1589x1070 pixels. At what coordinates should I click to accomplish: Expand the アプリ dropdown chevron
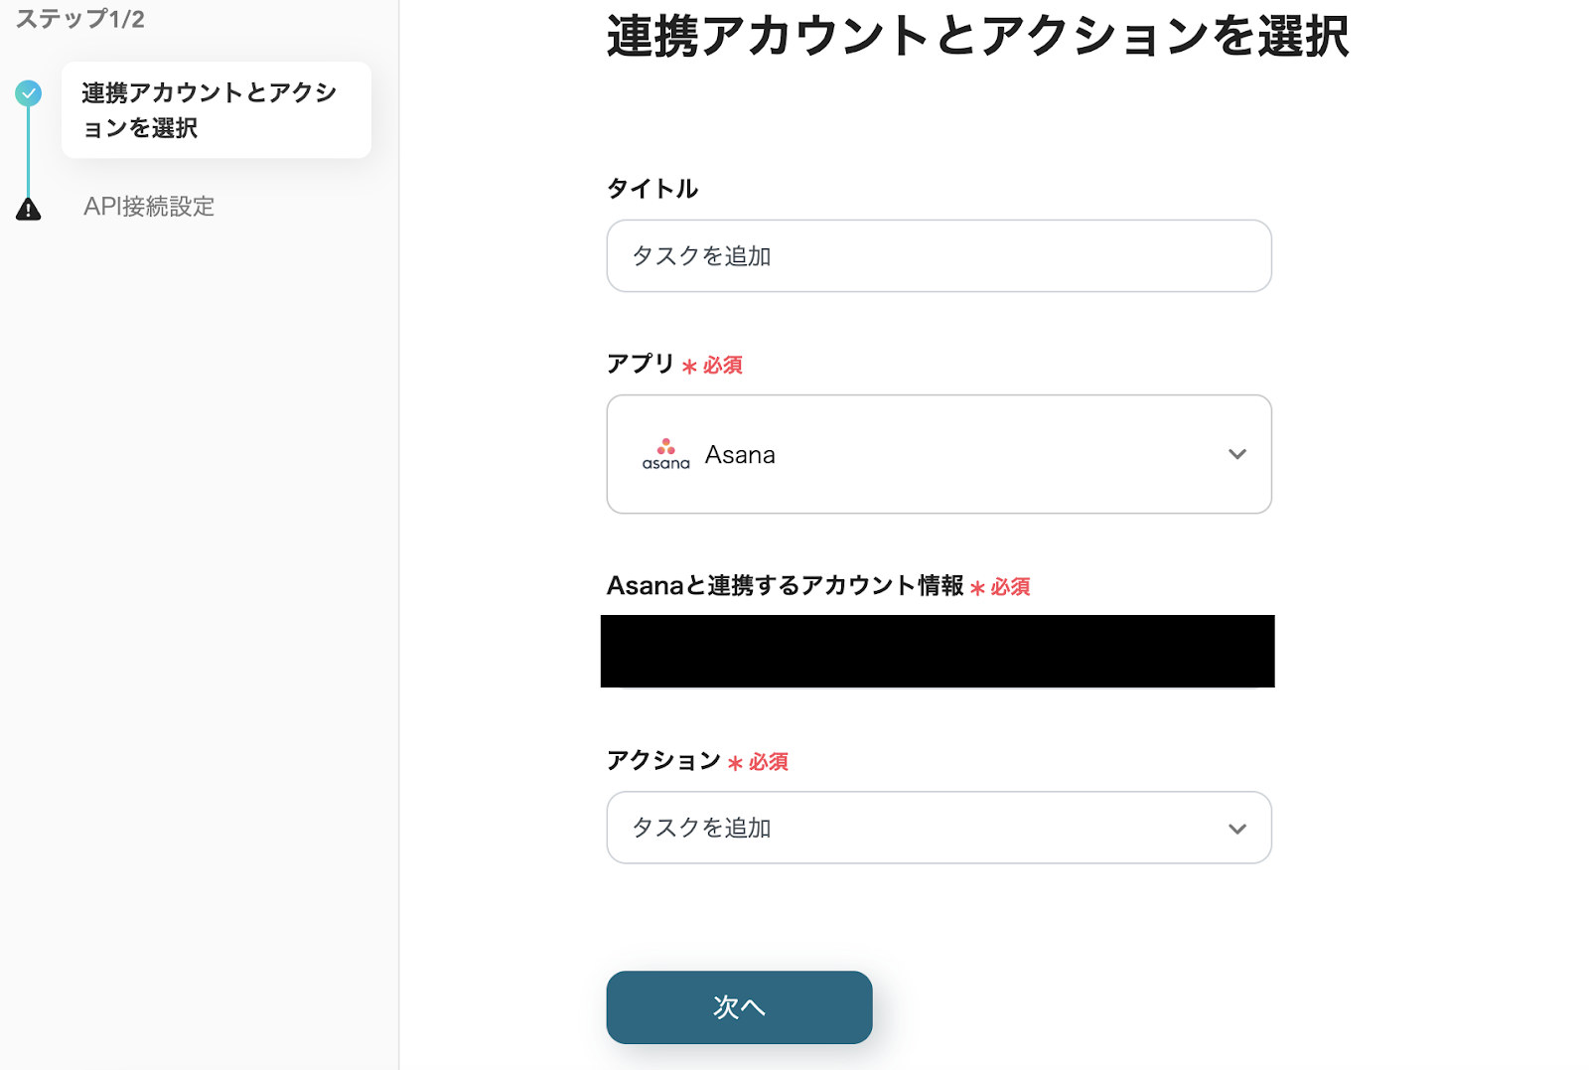pyautogui.click(x=1236, y=454)
